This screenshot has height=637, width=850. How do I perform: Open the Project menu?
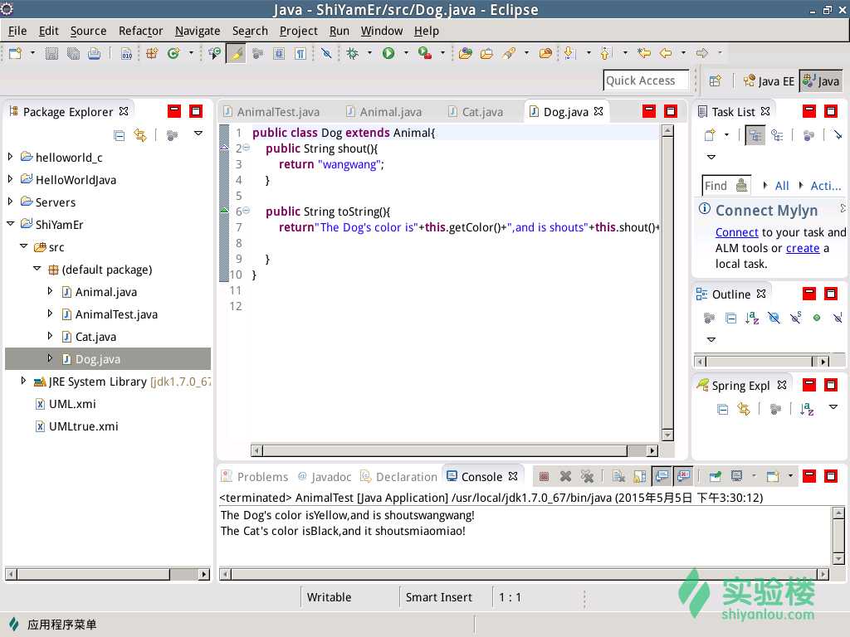coord(298,31)
